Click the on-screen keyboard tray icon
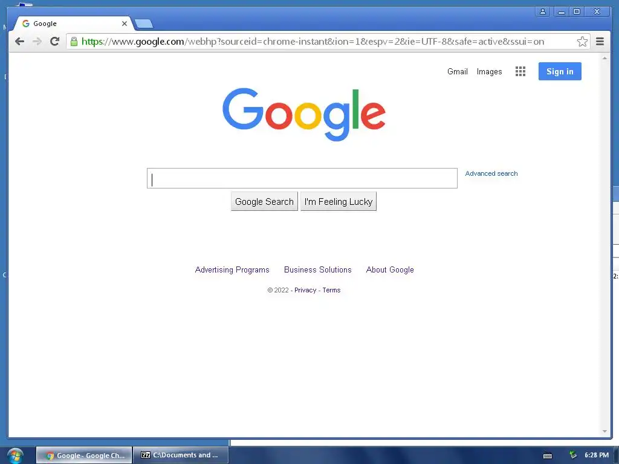Screen dimensions: 619x464 [x=548, y=456]
